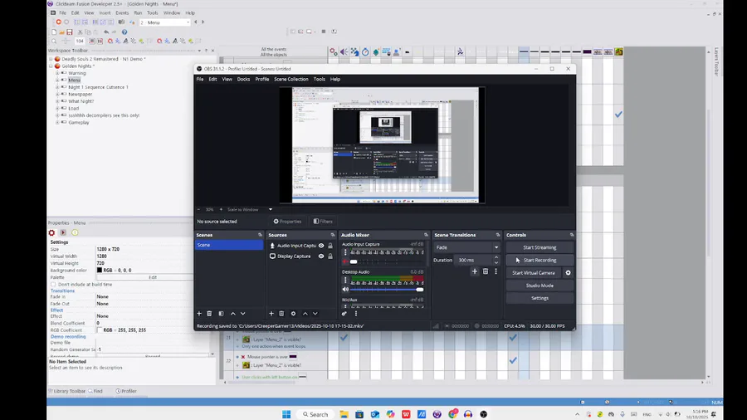Click Start Virtual Camera button
The height and width of the screenshot is (420, 747).
coord(534,273)
